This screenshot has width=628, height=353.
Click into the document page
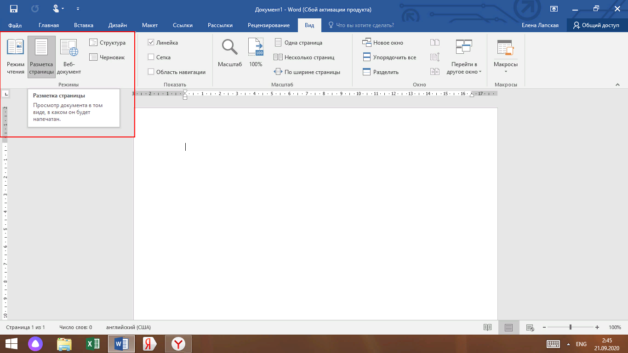coord(315,213)
